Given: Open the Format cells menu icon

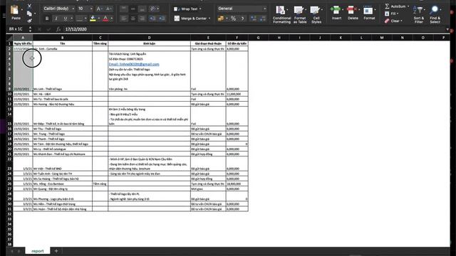Looking at the screenshot, I should (x=368, y=11).
